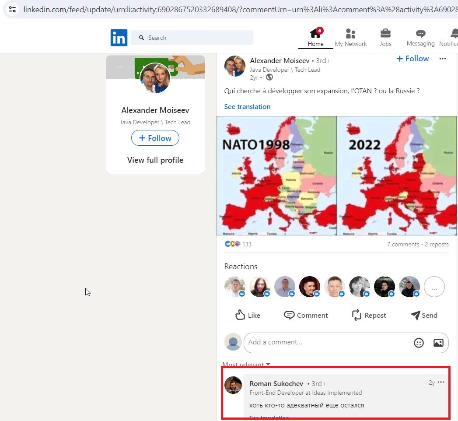Click the sixth reactor's avatar
Image resolution: width=458 pixels, height=421 pixels.
click(360, 287)
